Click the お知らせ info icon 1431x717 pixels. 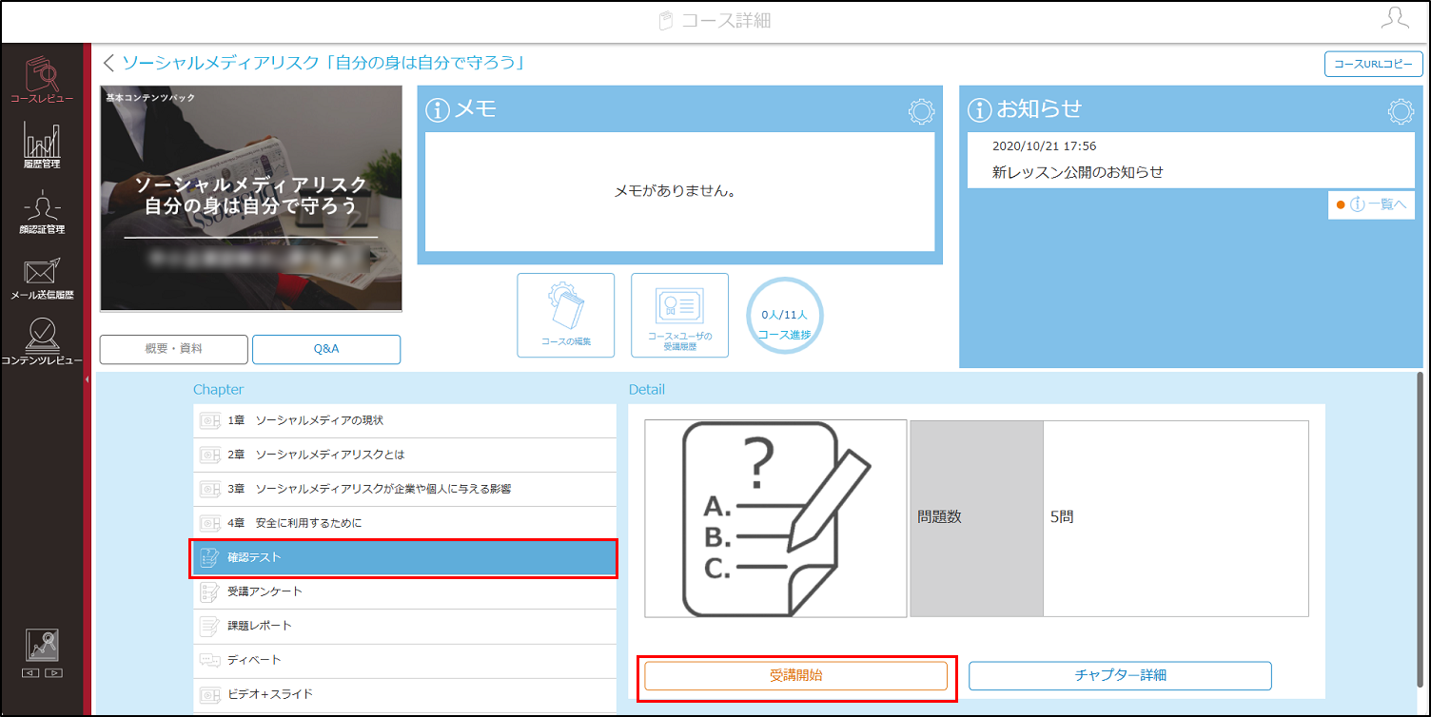pyautogui.click(x=980, y=110)
